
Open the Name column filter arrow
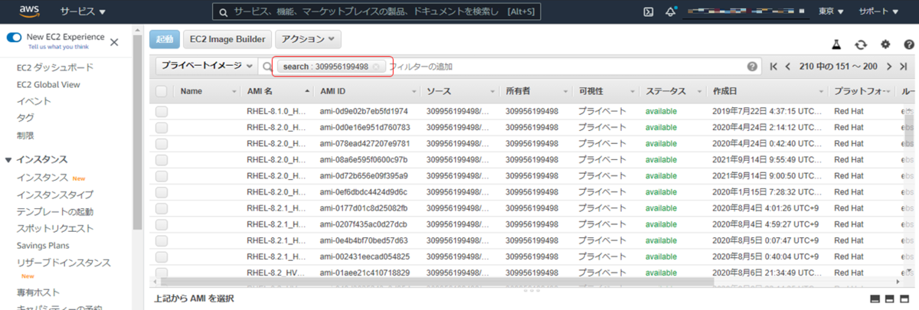click(234, 91)
